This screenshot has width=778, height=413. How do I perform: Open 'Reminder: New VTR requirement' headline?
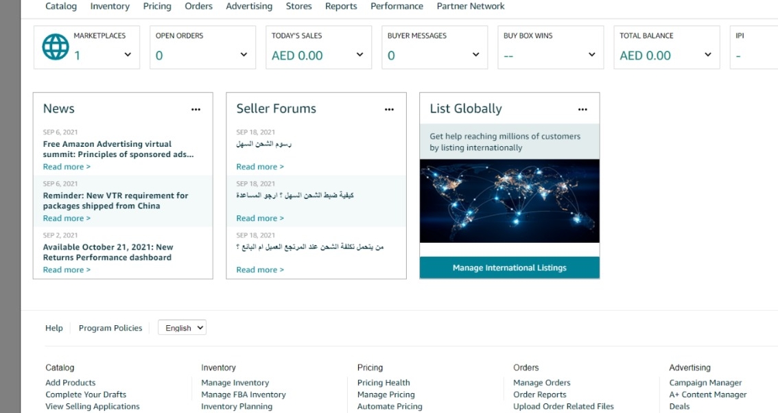click(x=116, y=200)
